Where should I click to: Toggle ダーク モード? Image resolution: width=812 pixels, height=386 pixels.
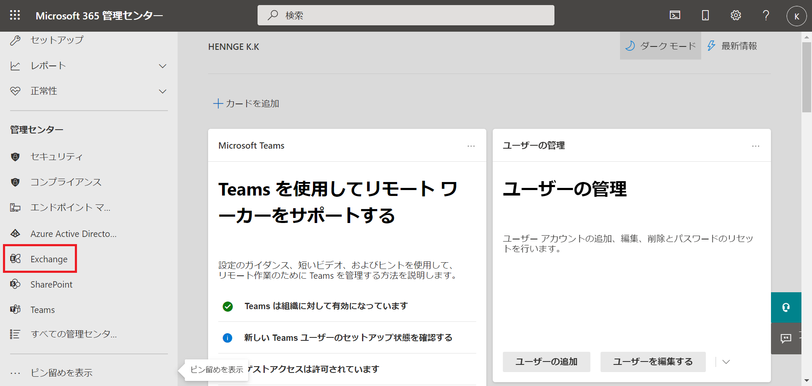[x=660, y=46]
